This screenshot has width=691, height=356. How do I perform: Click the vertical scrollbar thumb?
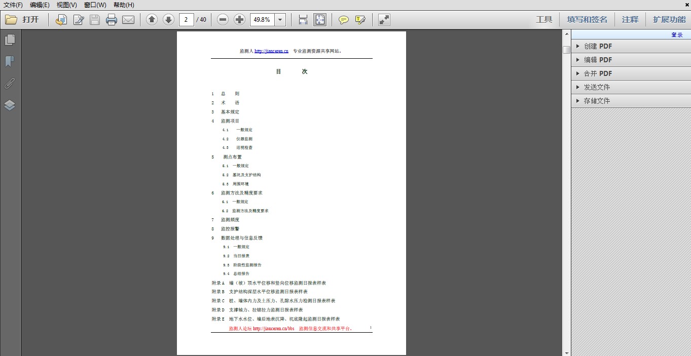(566, 50)
